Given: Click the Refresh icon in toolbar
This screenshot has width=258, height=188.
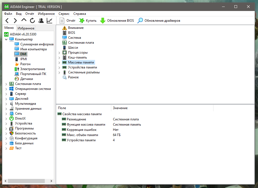Looking at the screenshot, I should (32, 21).
